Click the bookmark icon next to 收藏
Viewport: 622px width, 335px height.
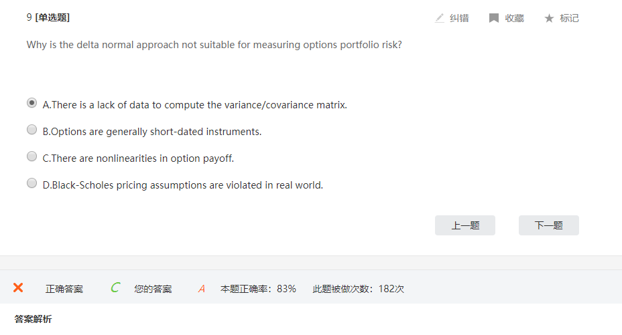pos(494,18)
